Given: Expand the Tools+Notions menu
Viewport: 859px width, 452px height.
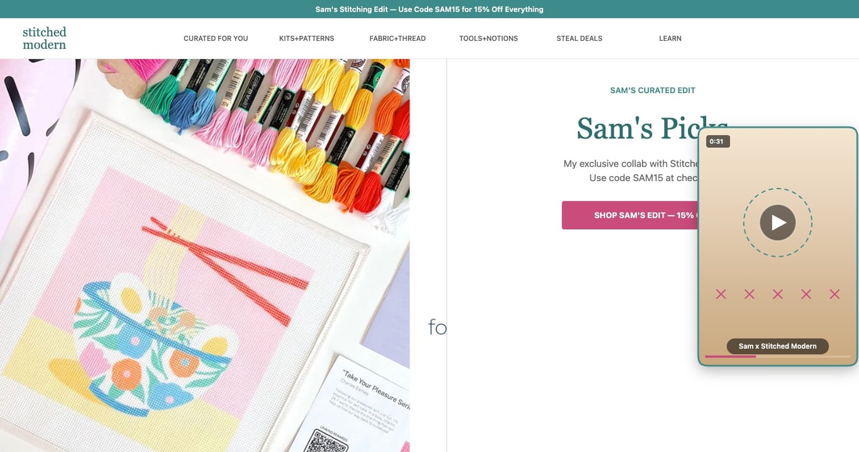Looking at the screenshot, I should pos(489,38).
